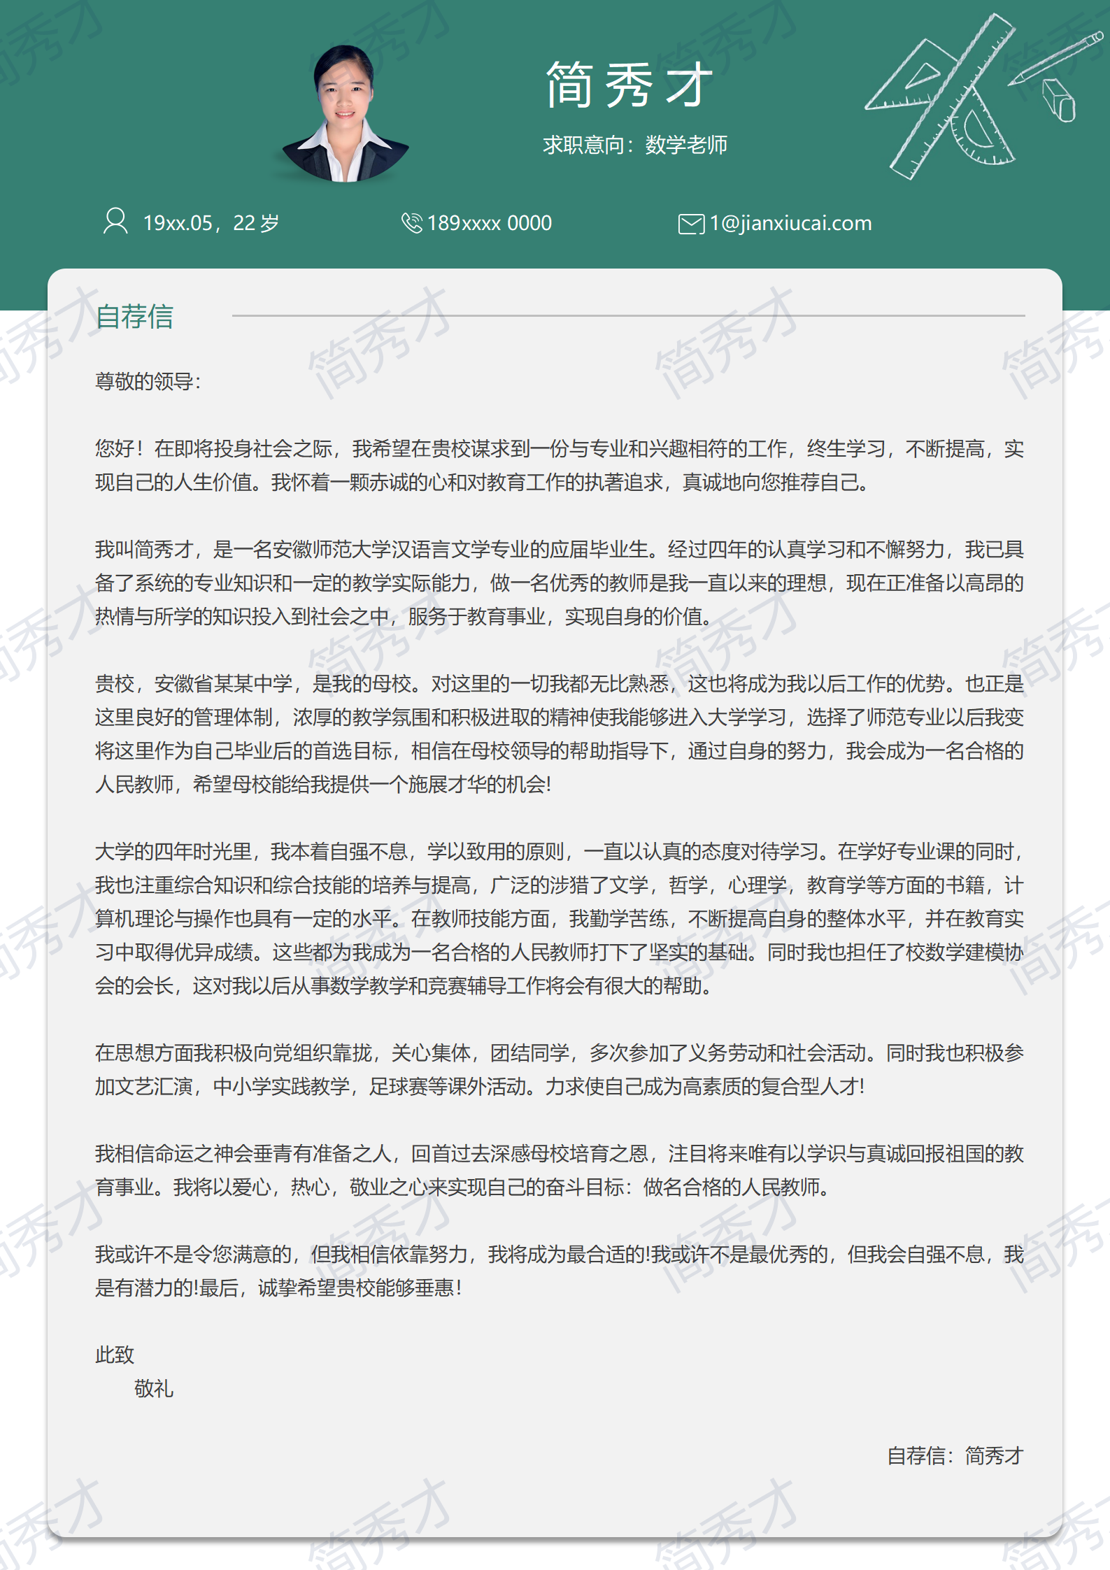This screenshot has height=1570, width=1110.
Task: Click the pencil and eraser illustration
Action: [x=1055, y=76]
